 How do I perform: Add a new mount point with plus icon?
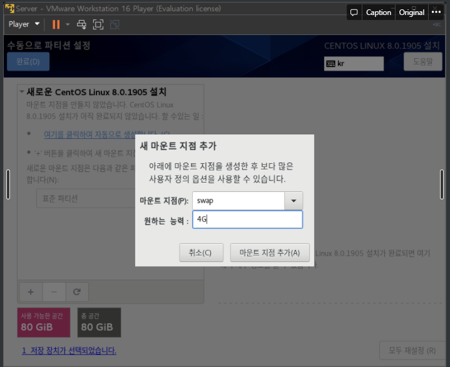(31, 292)
